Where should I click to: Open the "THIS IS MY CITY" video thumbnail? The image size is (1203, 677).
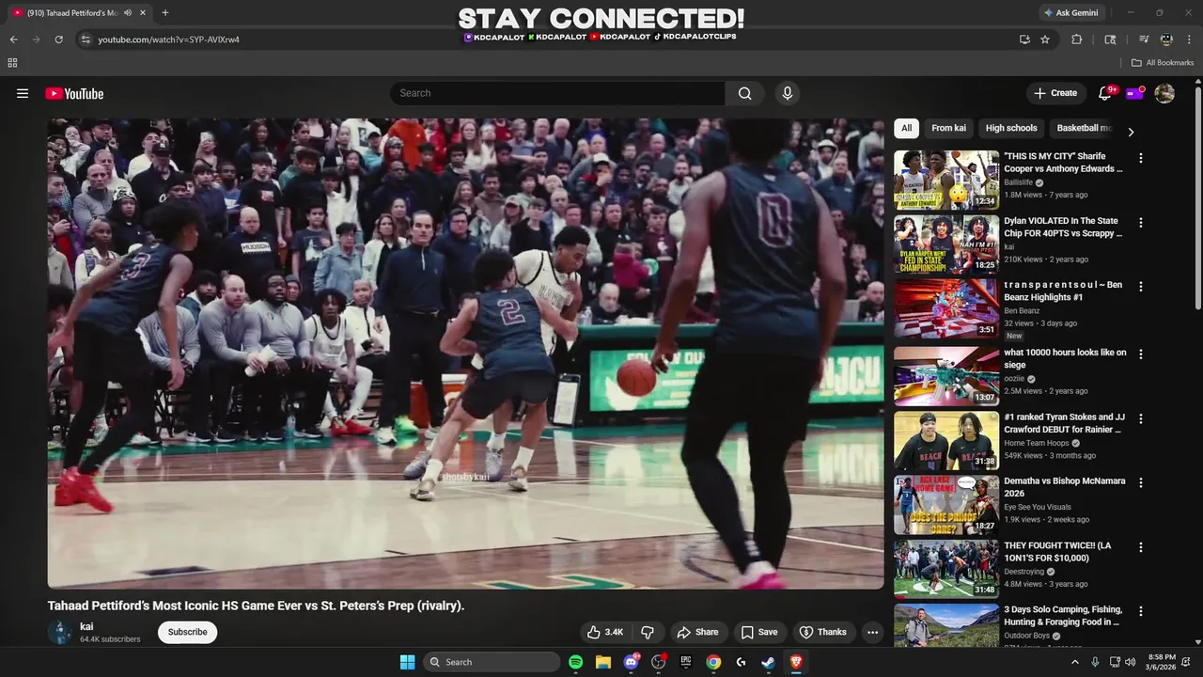(945, 180)
